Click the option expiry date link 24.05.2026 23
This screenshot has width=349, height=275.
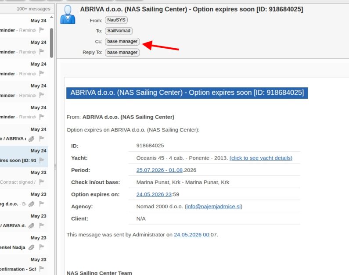point(154,194)
